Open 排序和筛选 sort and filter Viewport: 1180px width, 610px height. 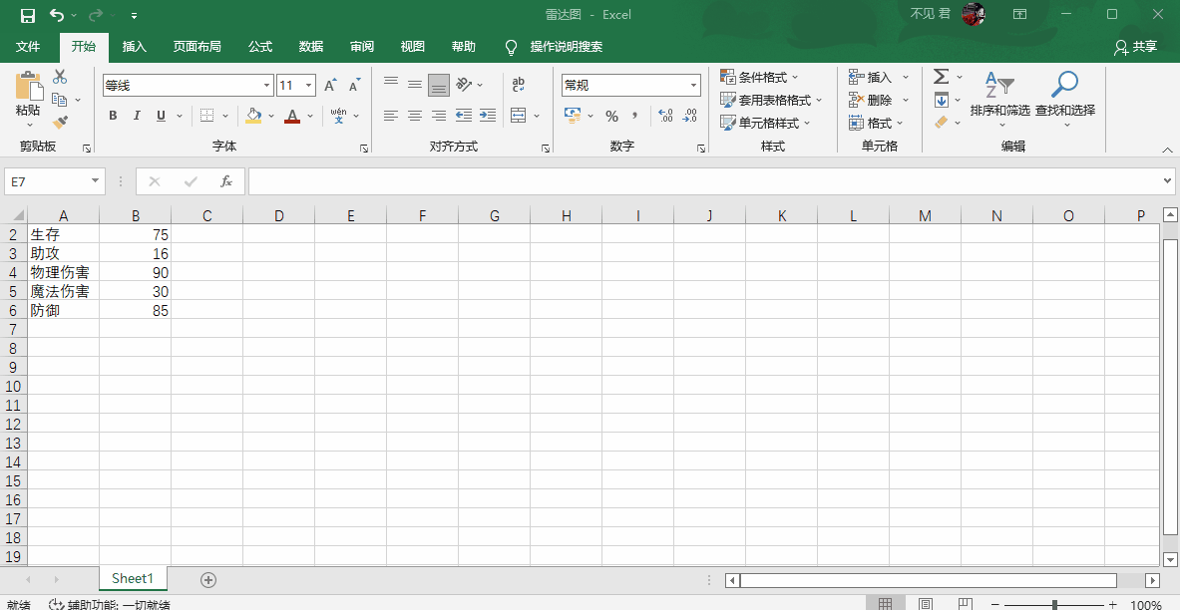pos(999,97)
